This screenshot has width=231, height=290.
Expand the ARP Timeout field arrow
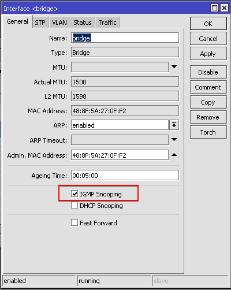coord(174,140)
